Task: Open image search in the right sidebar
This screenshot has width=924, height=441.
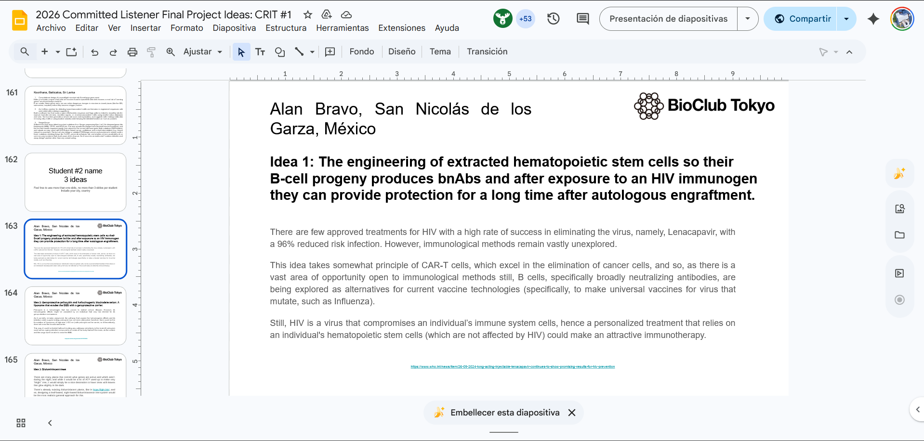Action: (899, 208)
